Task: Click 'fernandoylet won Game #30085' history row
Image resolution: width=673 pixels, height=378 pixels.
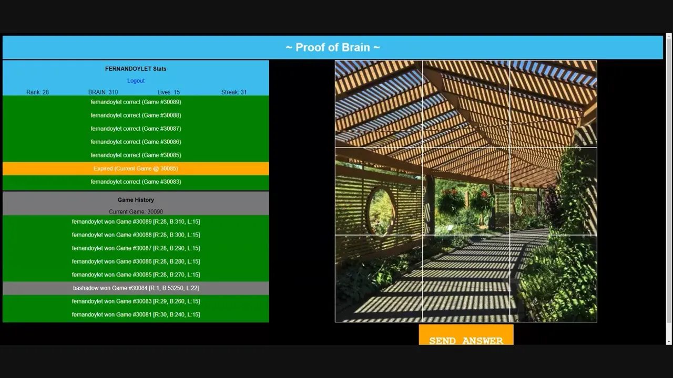Action: 136,275
